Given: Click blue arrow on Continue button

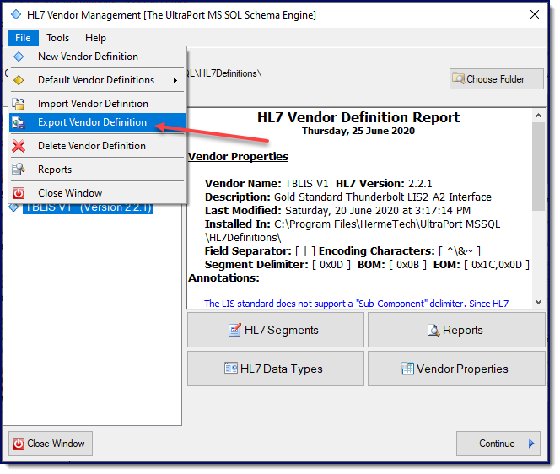Looking at the screenshot, I should coord(531,444).
